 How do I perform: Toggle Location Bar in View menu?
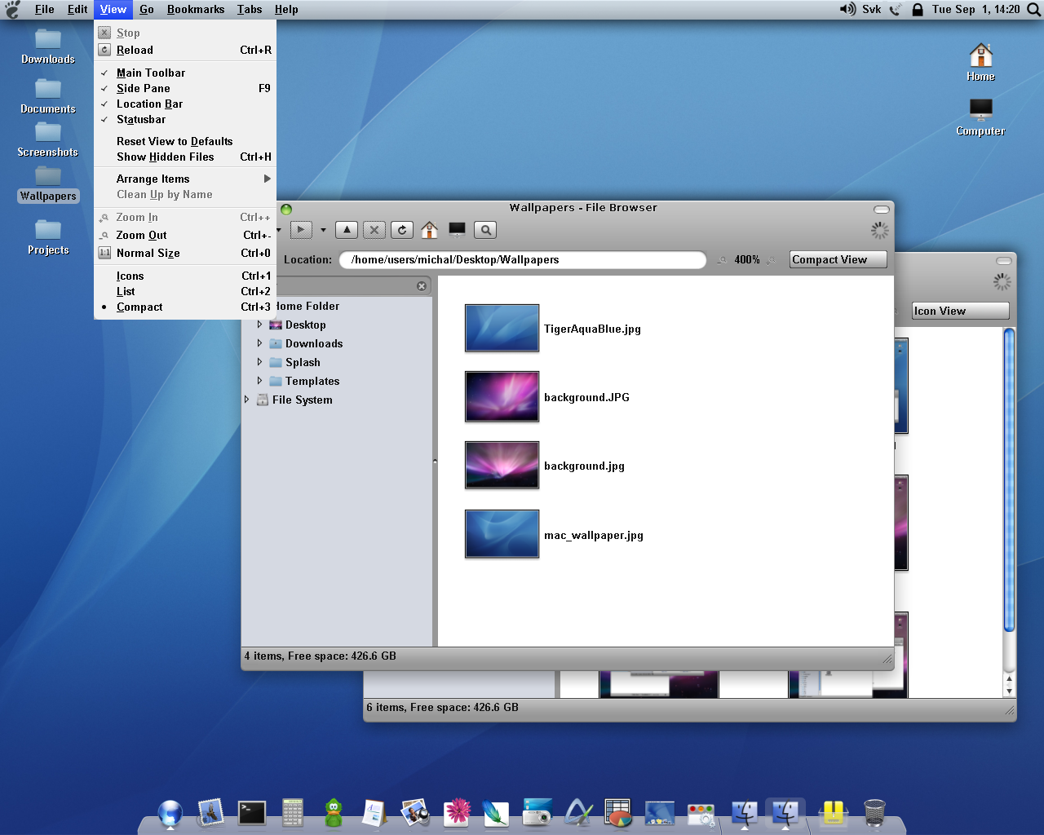click(x=185, y=104)
